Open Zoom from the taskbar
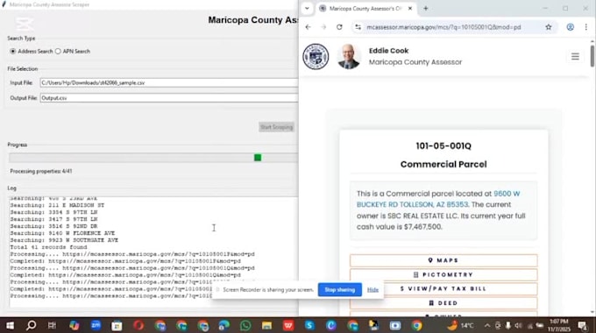 point(96,325)
